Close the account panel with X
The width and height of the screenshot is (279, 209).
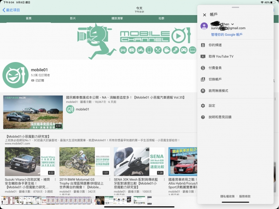(205, 15)
